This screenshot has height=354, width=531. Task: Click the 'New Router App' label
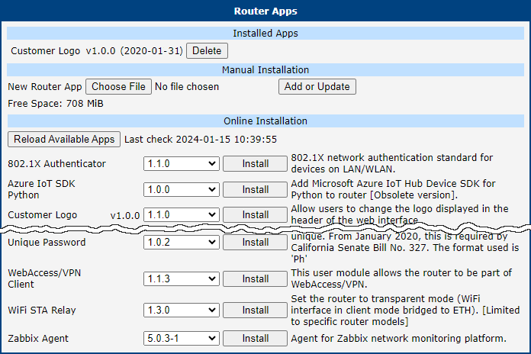pos(45,87)
